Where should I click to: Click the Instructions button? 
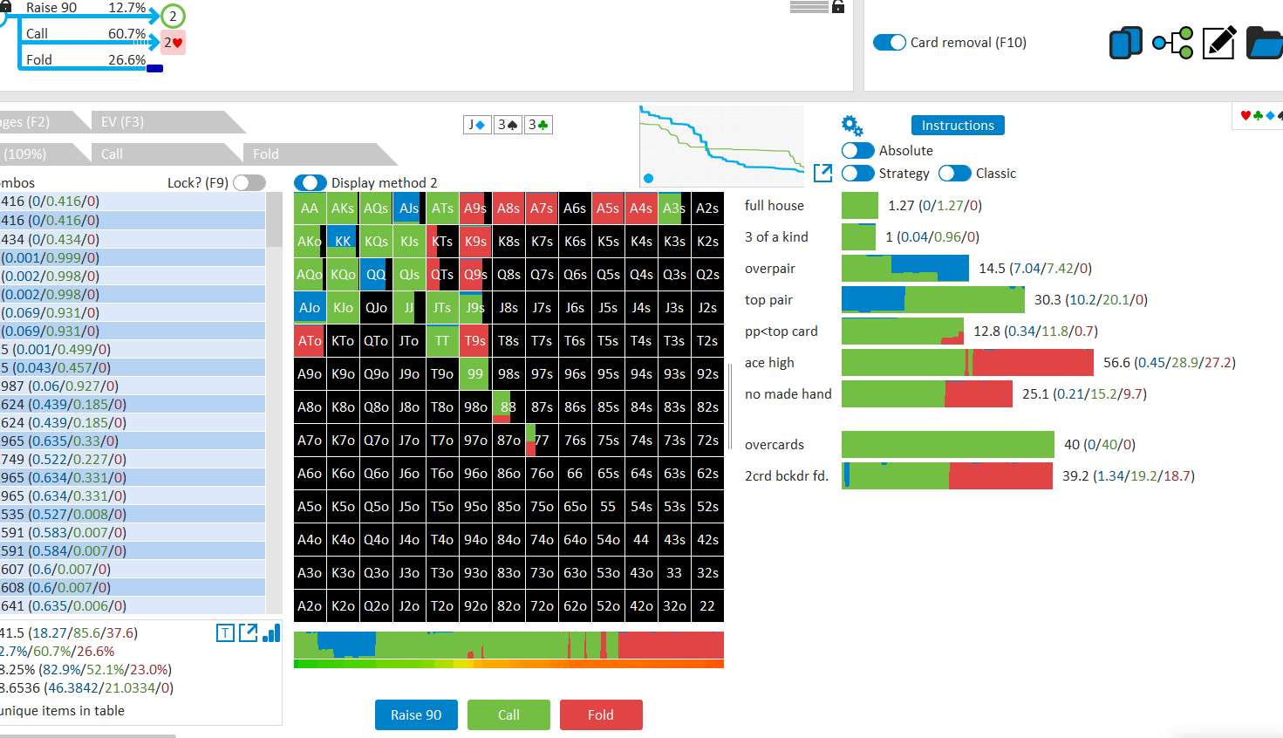(x=958, y=125)
